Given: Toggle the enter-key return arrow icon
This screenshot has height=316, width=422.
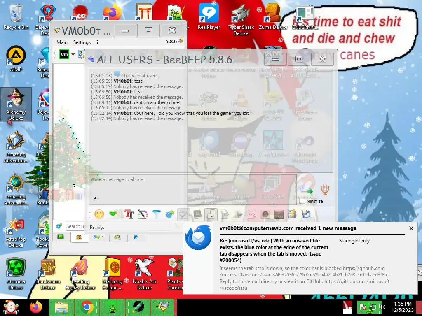Looking at the screenshot, I should (211, 214).
